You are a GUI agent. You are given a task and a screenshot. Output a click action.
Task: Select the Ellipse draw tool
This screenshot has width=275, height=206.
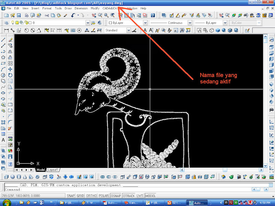pos(3,93)
